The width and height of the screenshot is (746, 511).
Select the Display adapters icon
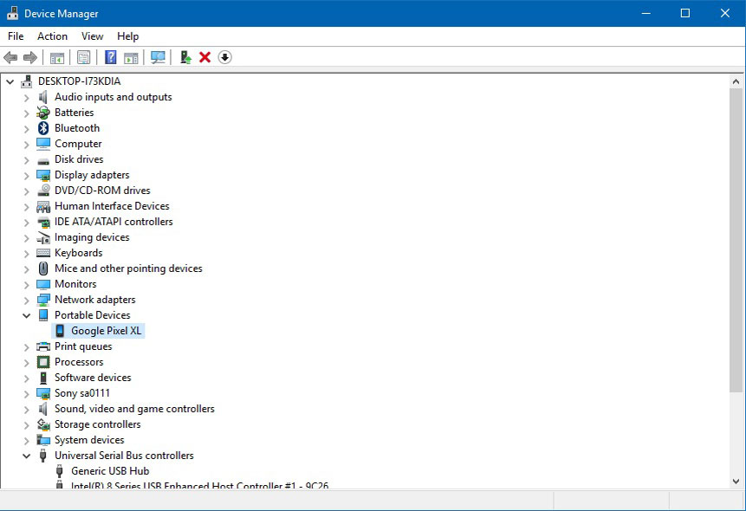tap(43, 175)
